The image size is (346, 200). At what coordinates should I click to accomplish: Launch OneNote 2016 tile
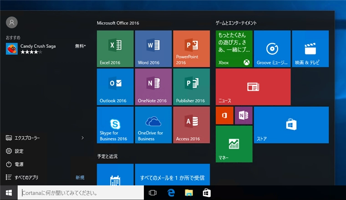coord(153,87)
